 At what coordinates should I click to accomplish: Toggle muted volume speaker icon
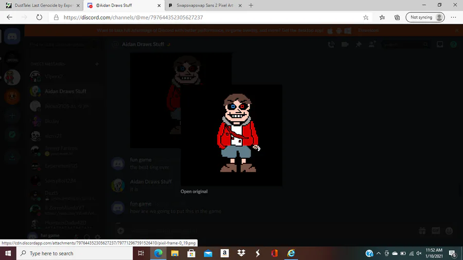pyautogui.click(x=419, y=253)
